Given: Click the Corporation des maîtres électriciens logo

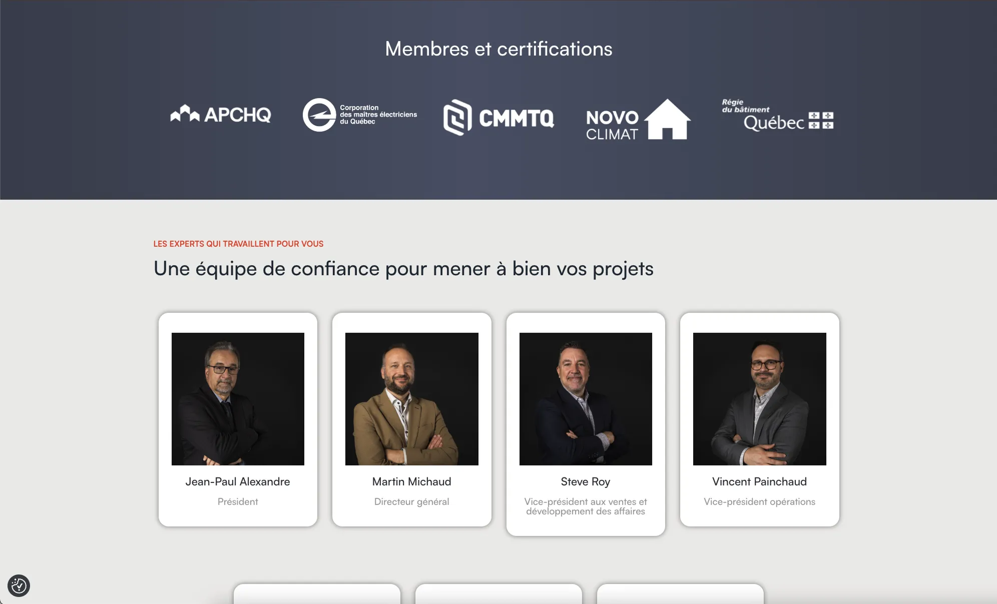Looking at the screenshot, I should tap(360, 115).
